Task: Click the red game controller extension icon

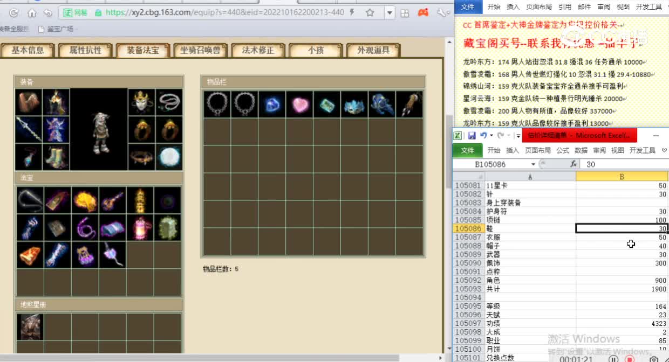Action: tap(424, 12)
